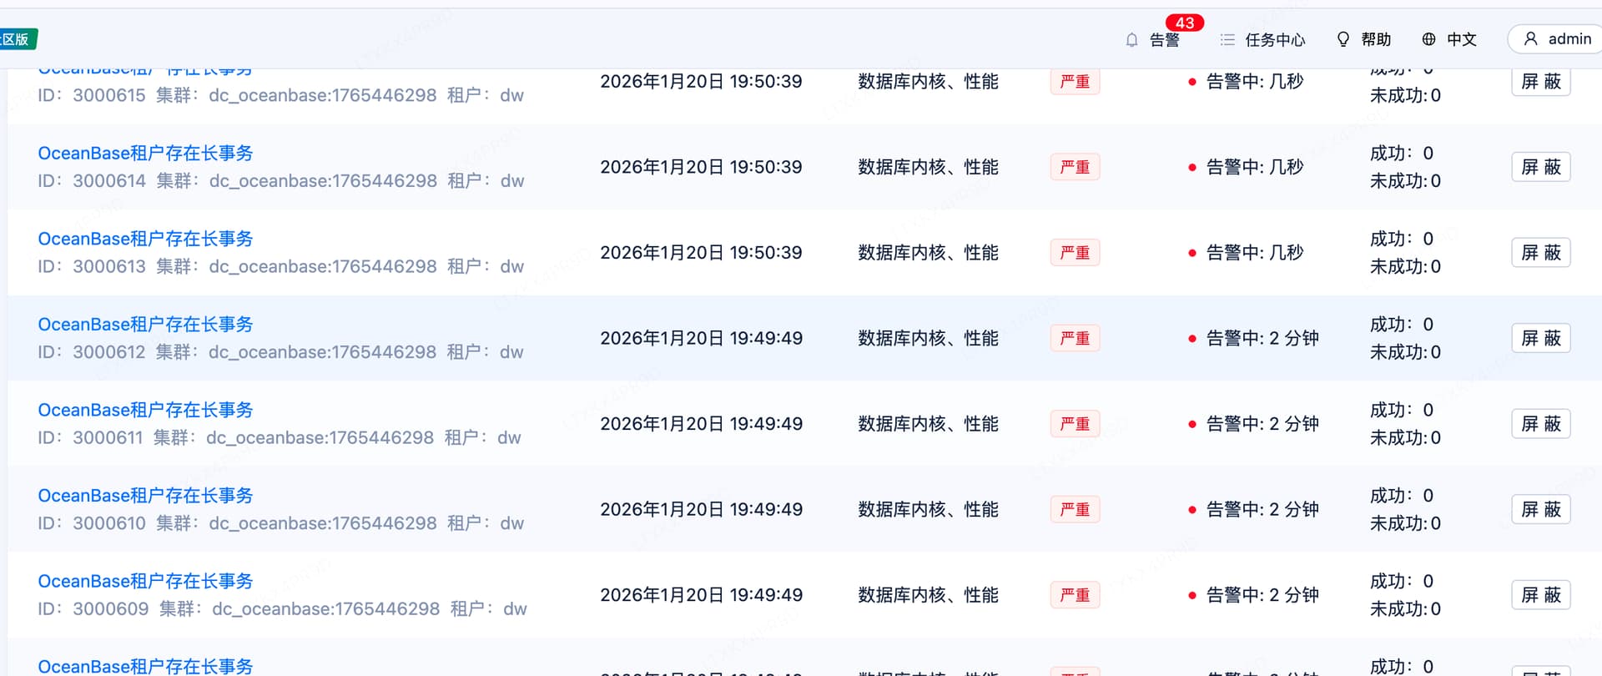Viewport: 1602px width, 676px height.
Task: Open the 中文 language dropdown
Action: click(1461, 39)
